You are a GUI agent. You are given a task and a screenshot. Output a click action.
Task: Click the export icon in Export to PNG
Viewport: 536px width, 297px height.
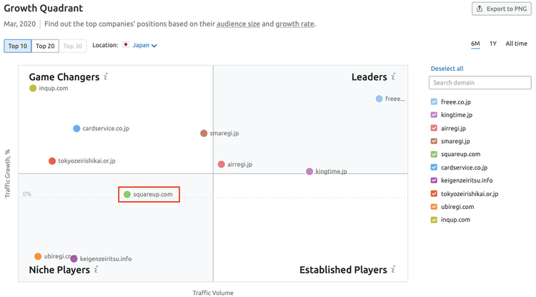(x=480, y=9)
